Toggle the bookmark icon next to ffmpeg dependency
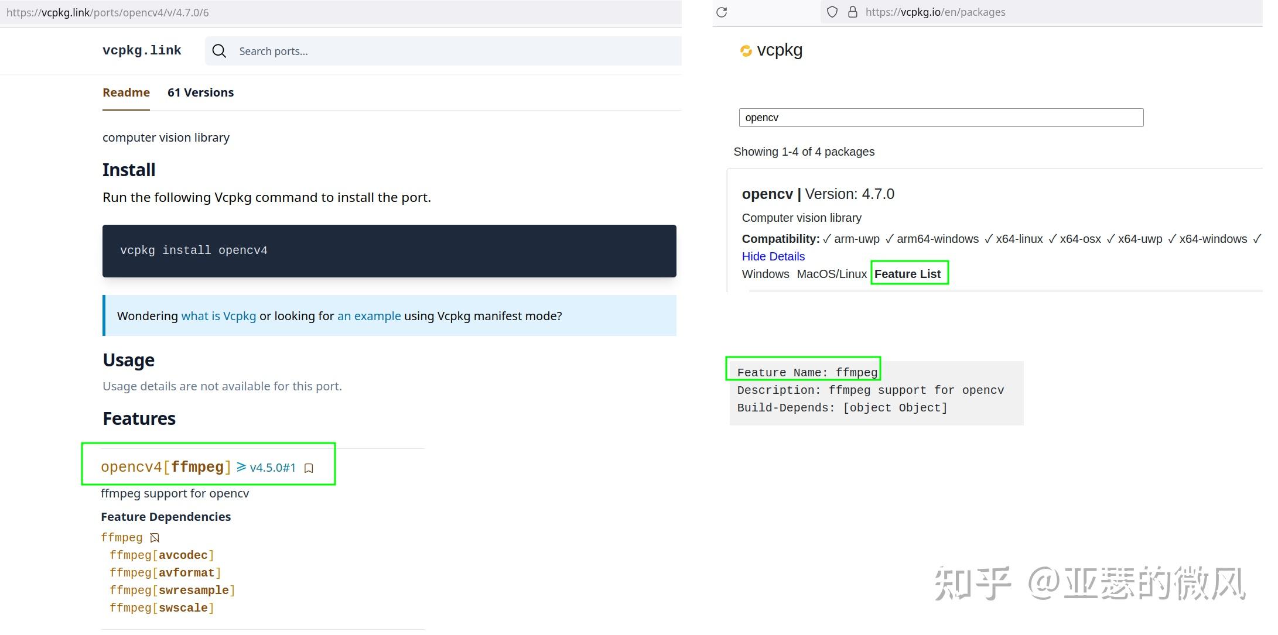1278x635 pixels. pyautogui.click(x=155, y=538)
